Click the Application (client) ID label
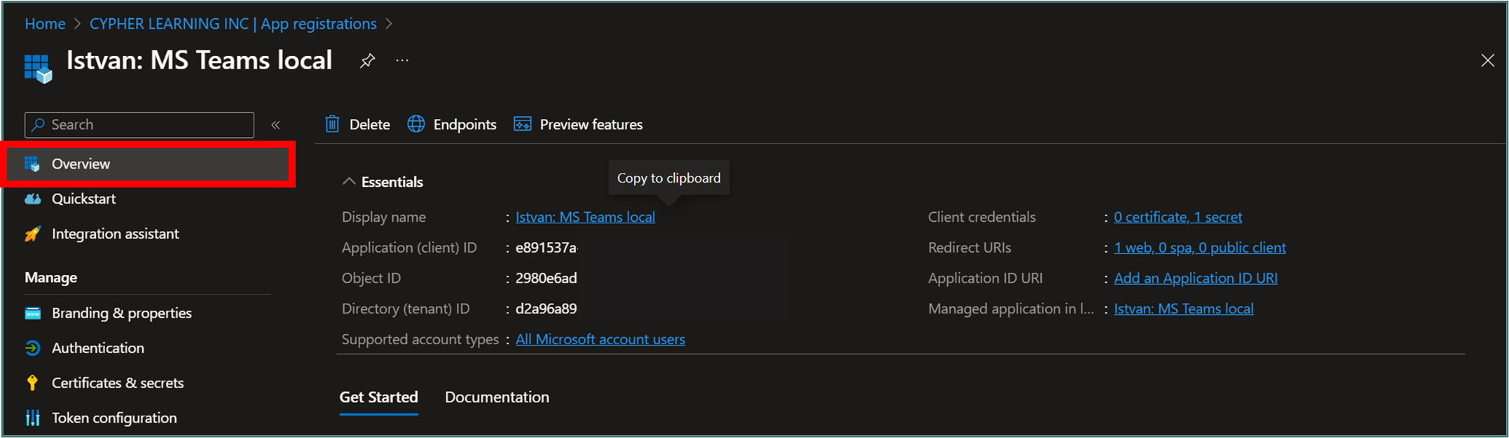1509x438 pixels. pos(409,248)
